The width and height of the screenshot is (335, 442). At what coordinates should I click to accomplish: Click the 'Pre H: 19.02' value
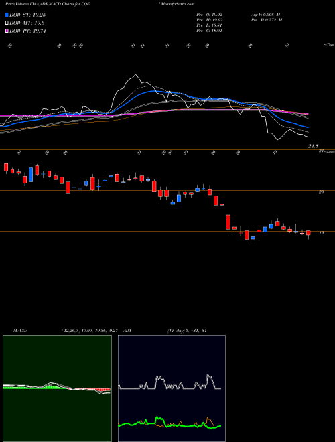(x=210, y=20)
